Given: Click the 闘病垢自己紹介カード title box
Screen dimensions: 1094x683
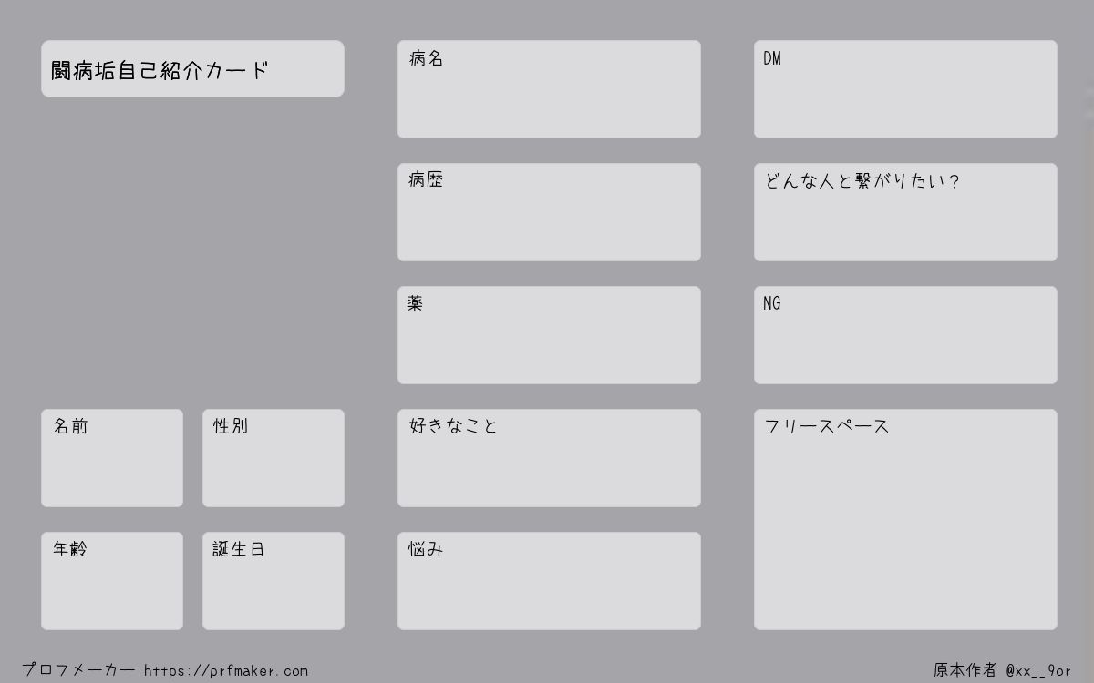Looking at the screenshot, I should pyautogui.click(x=192, y=68).
